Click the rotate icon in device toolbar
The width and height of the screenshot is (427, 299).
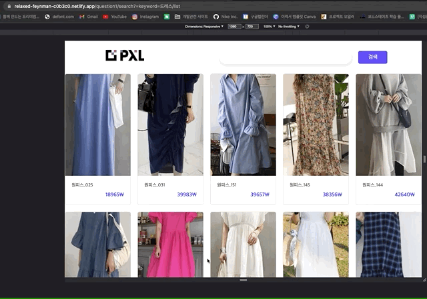[307, 26]
